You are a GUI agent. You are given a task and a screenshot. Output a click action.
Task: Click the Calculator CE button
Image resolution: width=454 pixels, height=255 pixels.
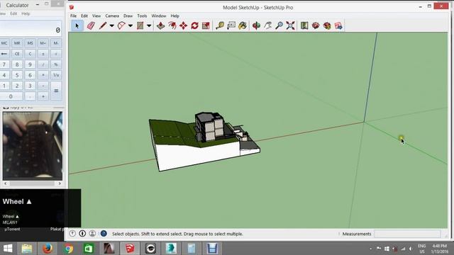[x=17, y=54]
